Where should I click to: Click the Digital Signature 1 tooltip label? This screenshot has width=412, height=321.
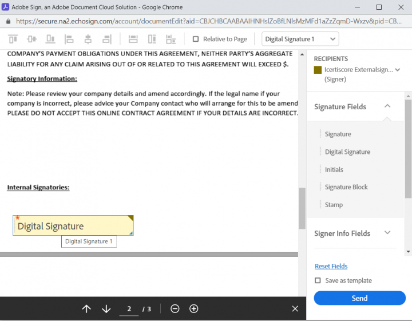coord(89,241)
